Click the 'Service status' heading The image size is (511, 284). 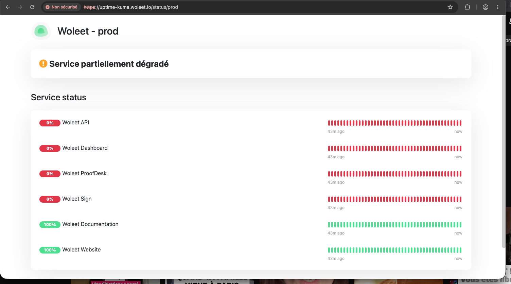[x=58, y=98]
